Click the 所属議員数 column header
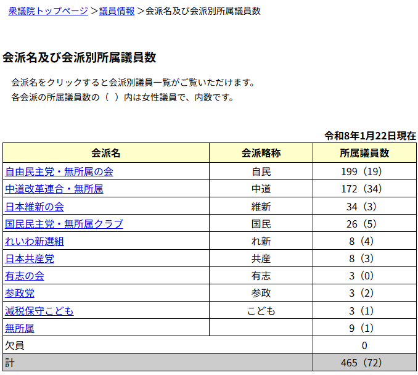The image size is (418, 375). tap(364, 153)
